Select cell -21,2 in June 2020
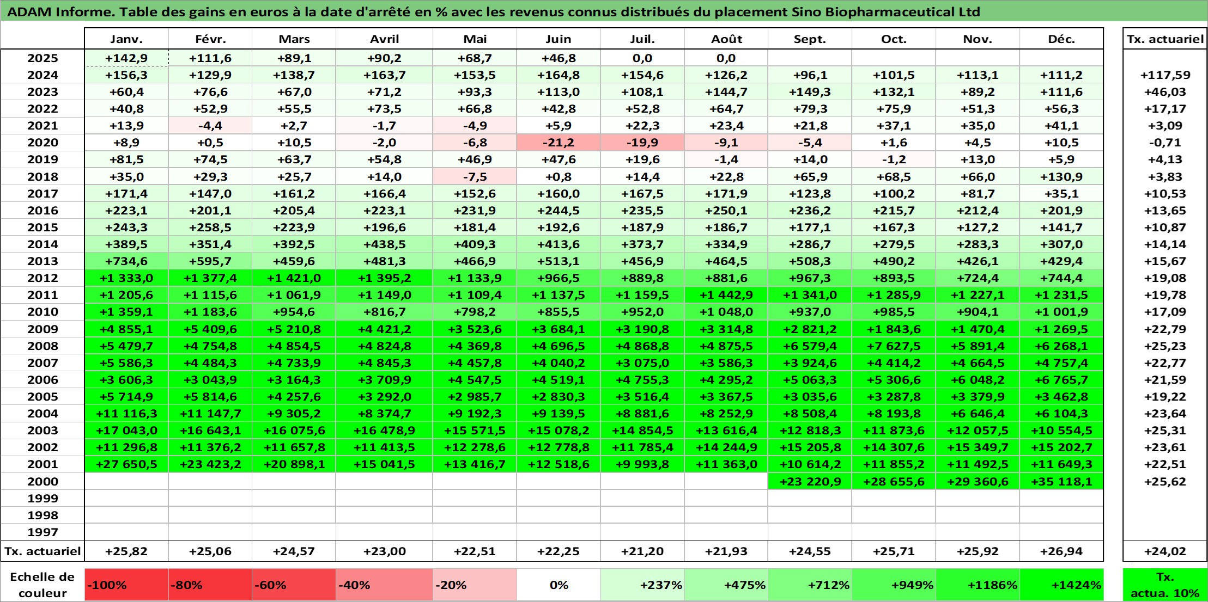The height and width of the screenshot is (602, 1208). pos(559,143)
